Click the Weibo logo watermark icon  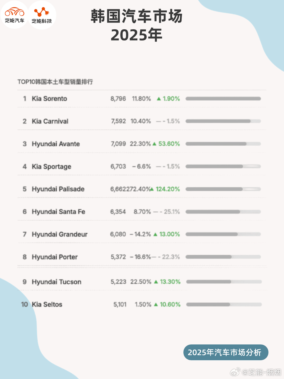(x=235, y=372)
